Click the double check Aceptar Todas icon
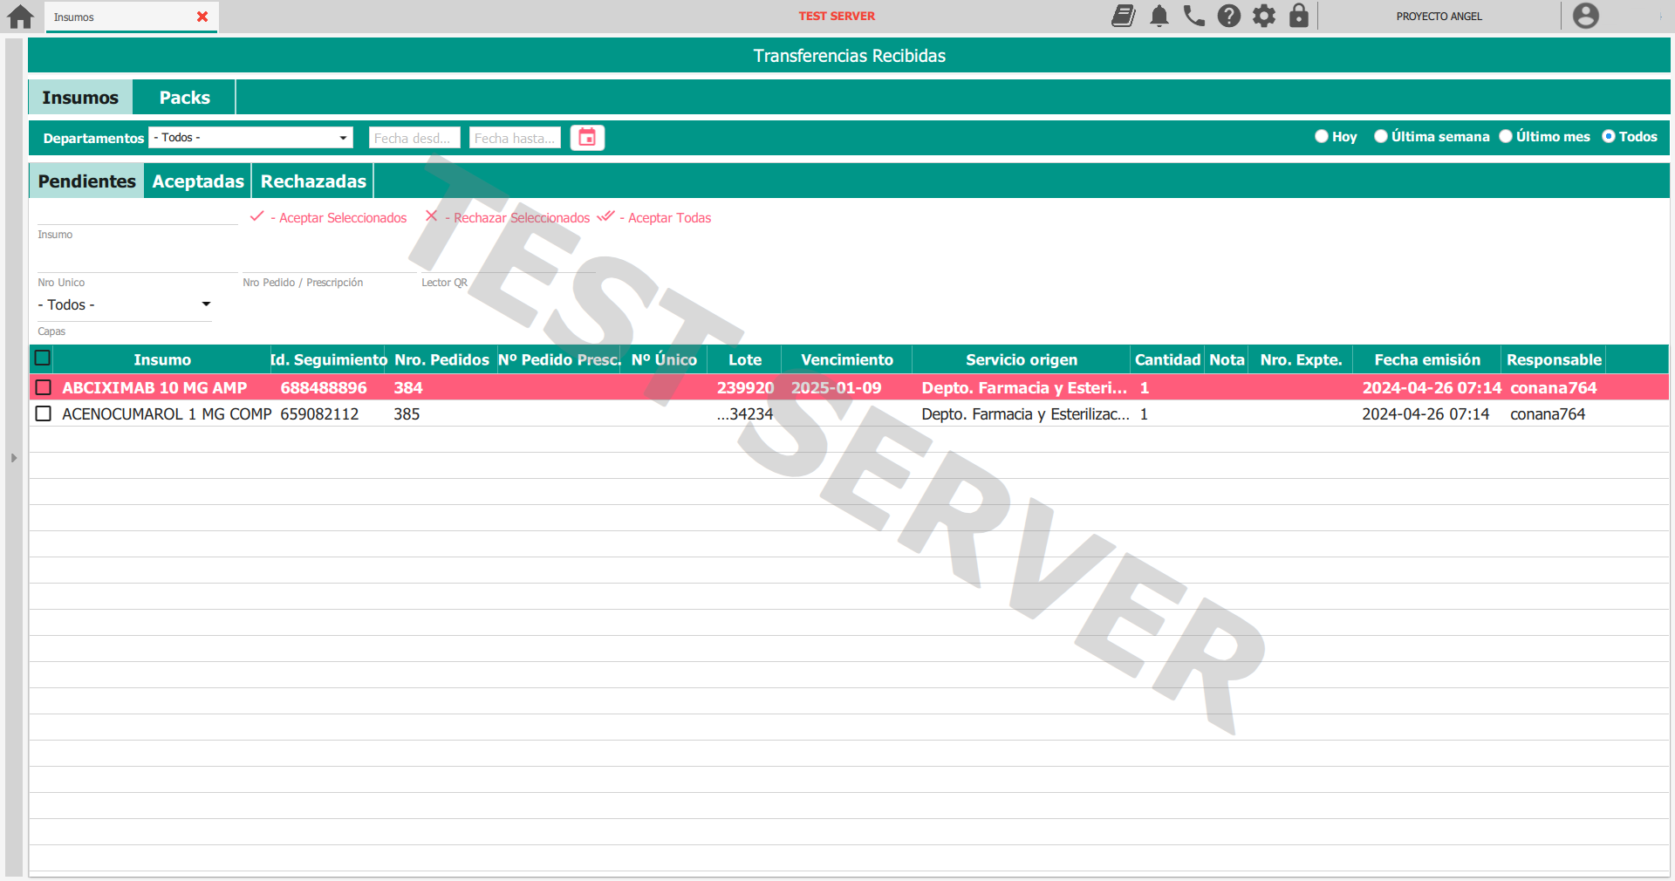The height and width of the screenshot is (881, 1675). [x=605, y=216]
